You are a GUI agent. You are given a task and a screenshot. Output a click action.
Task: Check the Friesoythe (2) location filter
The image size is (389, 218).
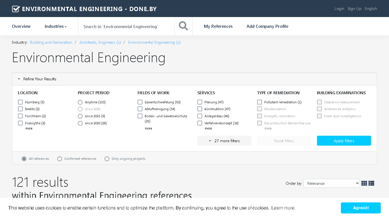click(20, 123)
